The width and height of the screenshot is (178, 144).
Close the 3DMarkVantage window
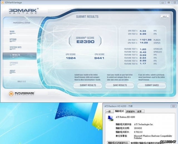(x=175, y=3)
